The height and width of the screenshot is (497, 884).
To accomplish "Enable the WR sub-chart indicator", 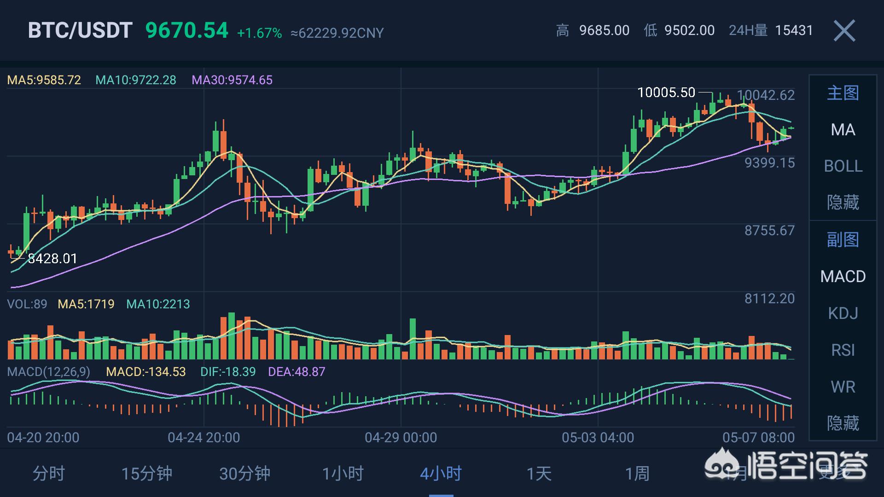I will (x=843, y=387).
